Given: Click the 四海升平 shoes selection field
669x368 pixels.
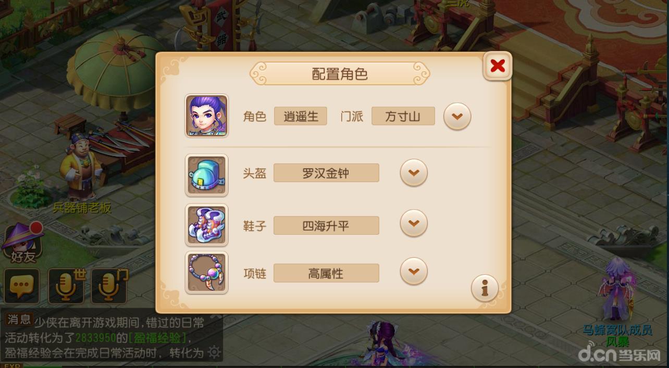Looking at the screenshot, I should pos(326,225).
